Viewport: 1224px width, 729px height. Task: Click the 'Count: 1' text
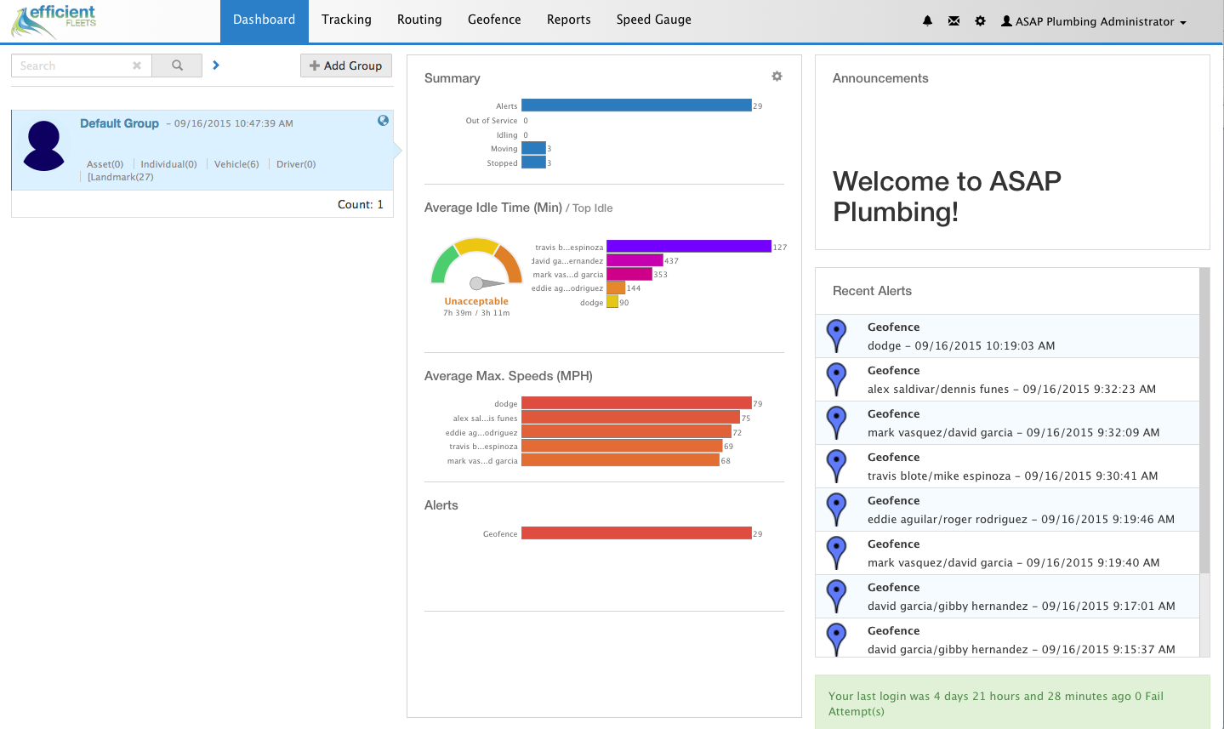tap(361, 204)
